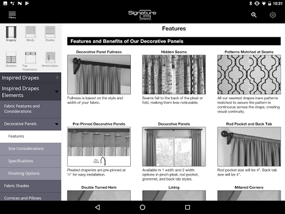Tap the Android back button
This screenshot has width=285, height=214.
tap(97, 207)
